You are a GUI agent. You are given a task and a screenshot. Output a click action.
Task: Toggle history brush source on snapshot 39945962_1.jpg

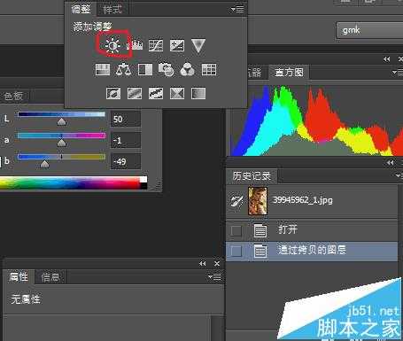point(236,201)
